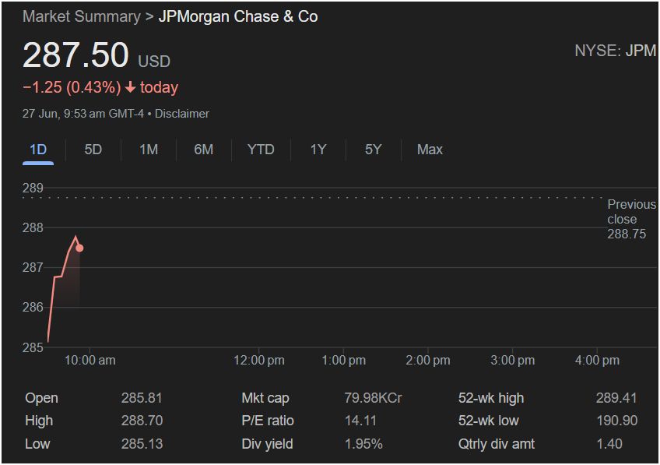
Task: Open the 1M time range tab
Action: coord(149,150)
